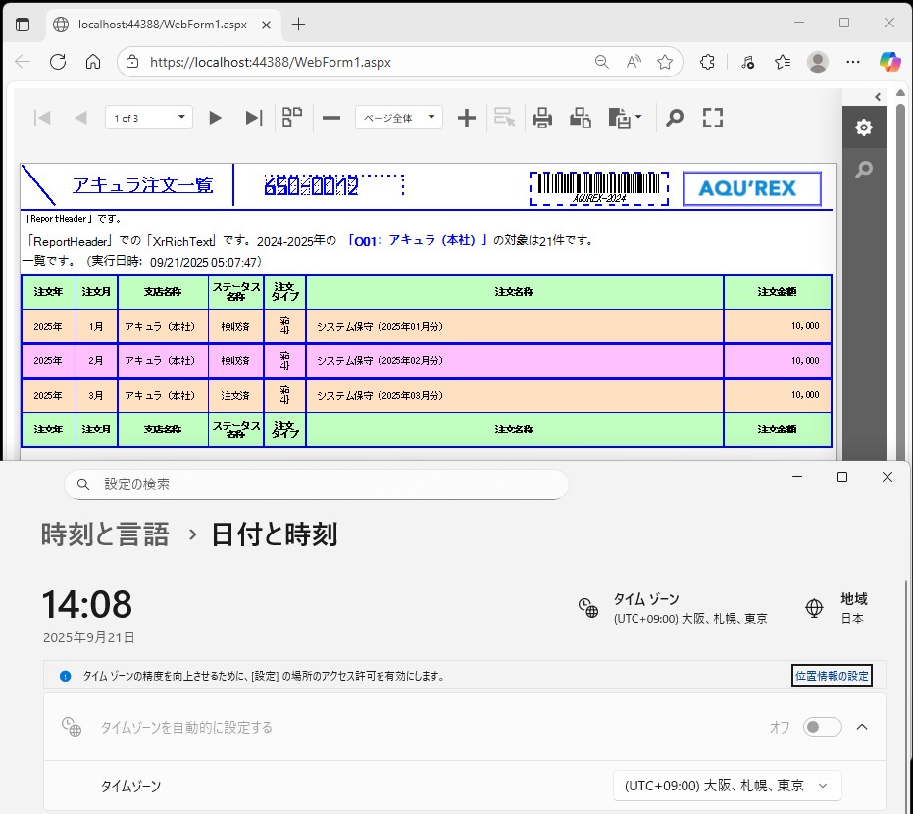Expand the time zone combo box

click(727, 786)
